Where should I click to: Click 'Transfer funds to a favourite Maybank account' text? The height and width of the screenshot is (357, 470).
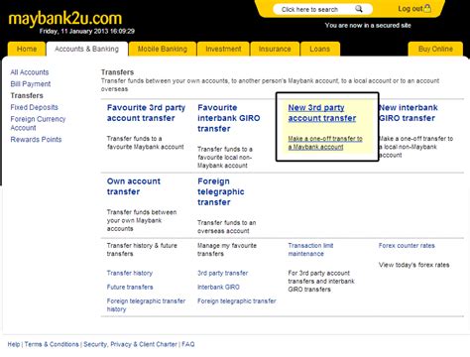145,143
